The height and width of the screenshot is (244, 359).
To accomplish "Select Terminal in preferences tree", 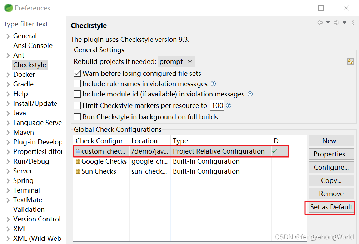I will 26,190.
